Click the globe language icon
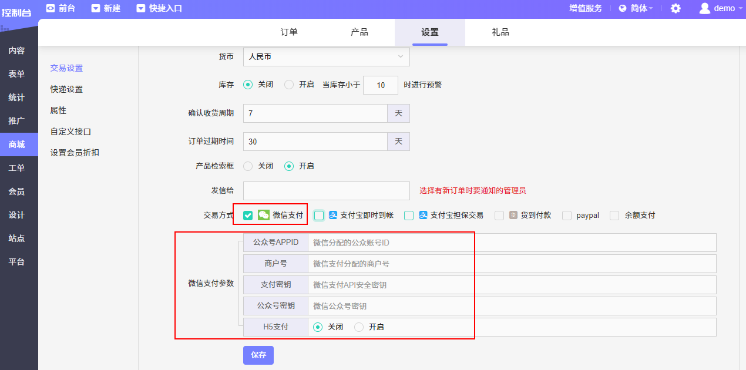 tap(623, 8)
